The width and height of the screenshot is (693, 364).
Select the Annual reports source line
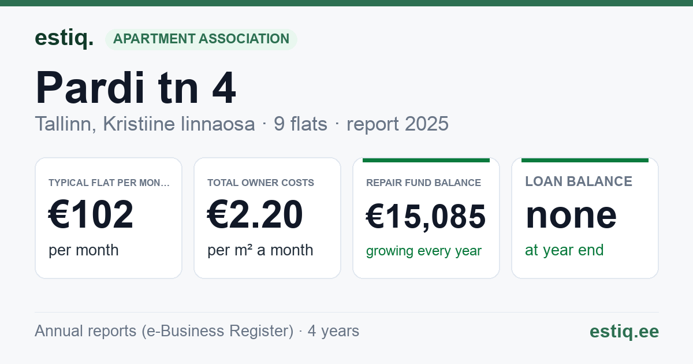[197, 331]
